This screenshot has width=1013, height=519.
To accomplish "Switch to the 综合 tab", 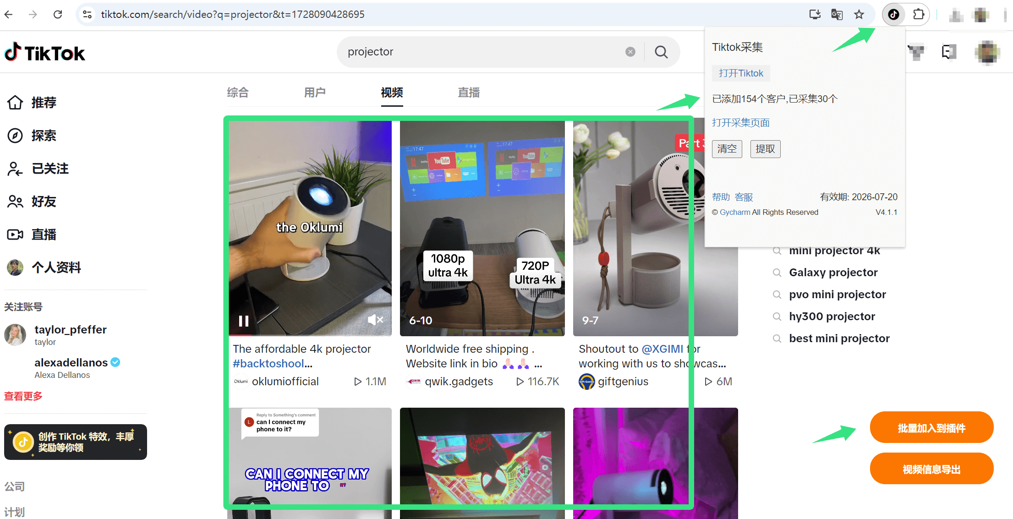I will tap(238, 93).
